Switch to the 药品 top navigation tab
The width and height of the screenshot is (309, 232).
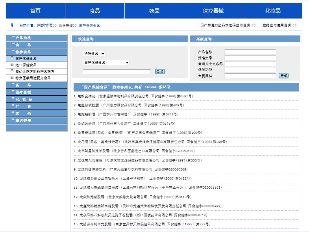[x=154, y=11]
